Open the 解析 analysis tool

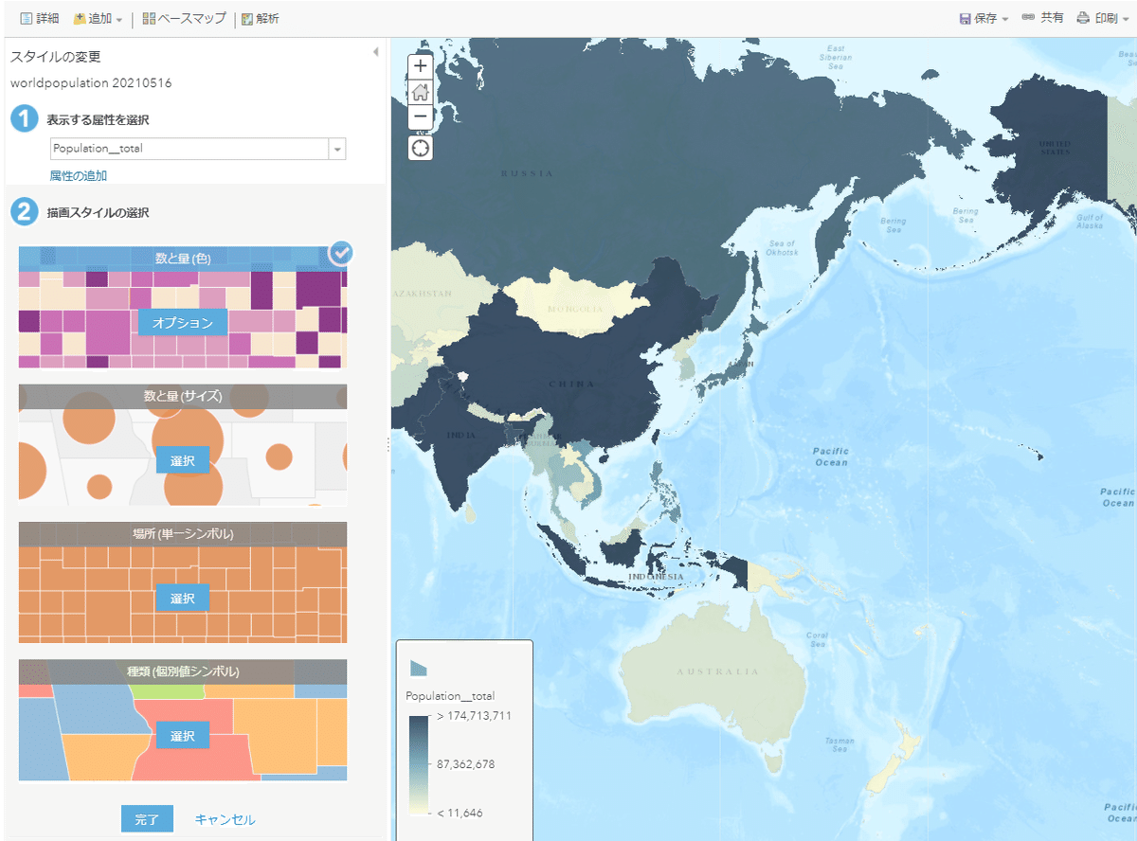(x=261, y=18)
